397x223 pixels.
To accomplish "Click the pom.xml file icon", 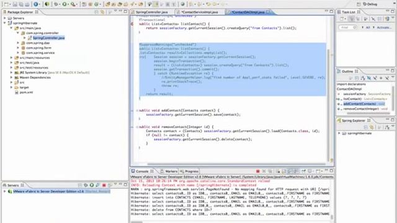I will tap(17, 92).
